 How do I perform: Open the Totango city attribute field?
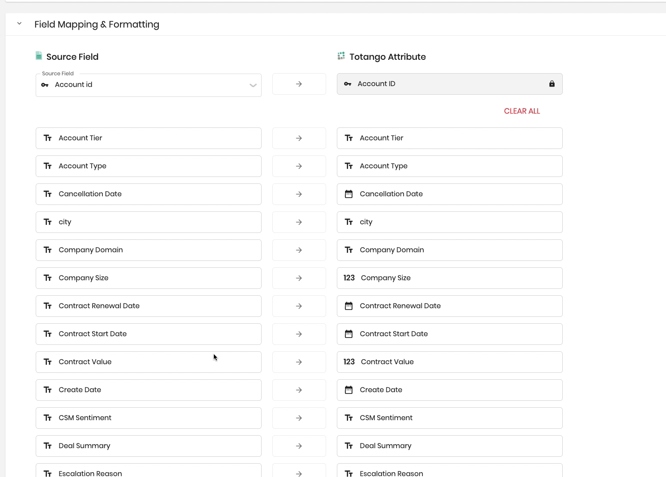tap(450, 222)
